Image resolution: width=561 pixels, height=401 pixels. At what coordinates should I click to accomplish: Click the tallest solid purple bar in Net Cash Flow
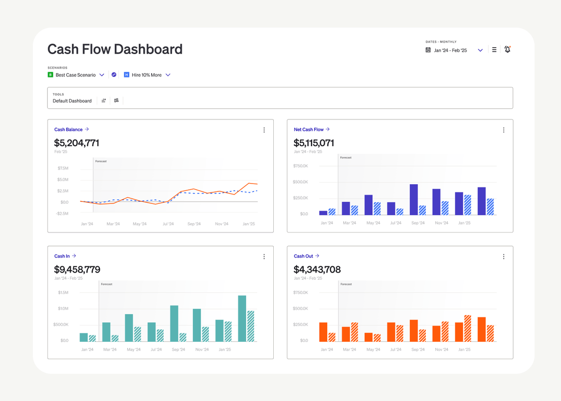tap(413, 200)
